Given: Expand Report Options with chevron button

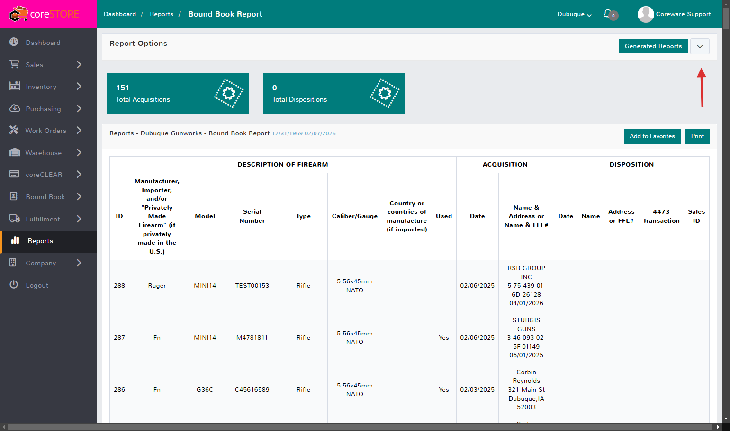Looking at the screenshot, I should pyautogui.click(x=700, y=46).
